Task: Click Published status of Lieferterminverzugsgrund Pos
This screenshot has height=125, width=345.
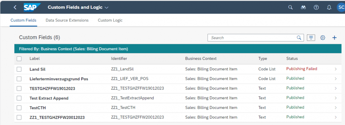Action: pyautogui.click(x=295, y=79)
